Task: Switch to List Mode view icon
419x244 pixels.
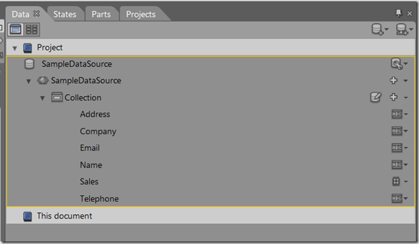Action: pyautogui.click(x=16, y=29)
